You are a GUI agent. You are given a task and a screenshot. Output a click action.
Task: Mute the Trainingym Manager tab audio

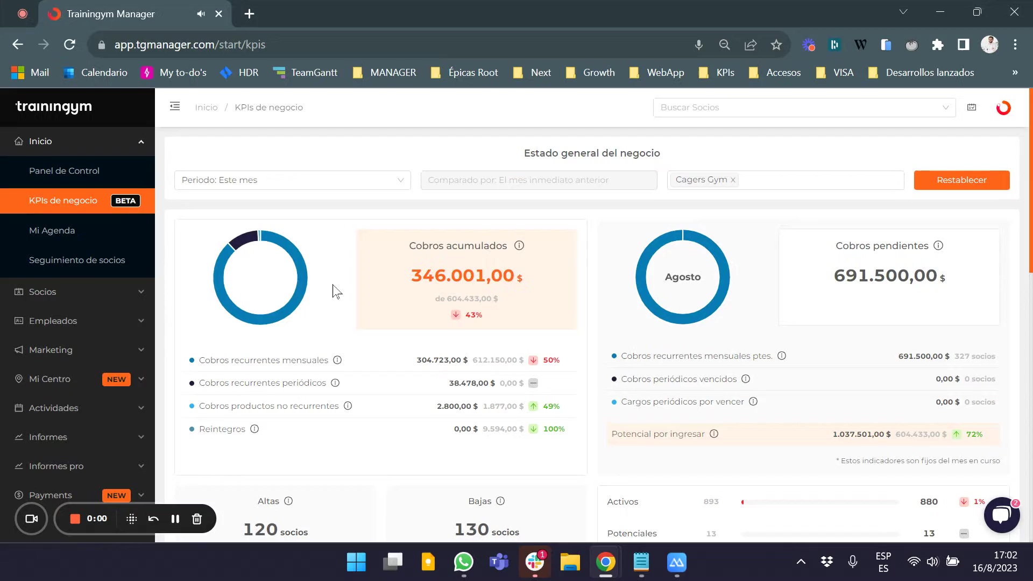200,13
